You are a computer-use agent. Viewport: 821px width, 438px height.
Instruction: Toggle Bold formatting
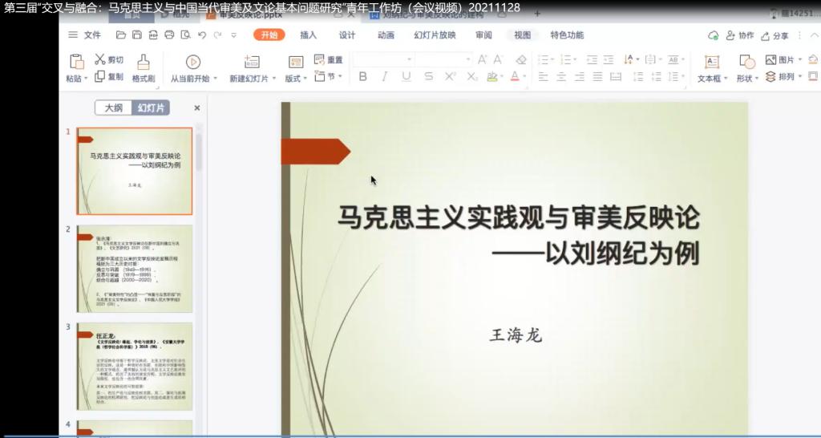(362, 77)
